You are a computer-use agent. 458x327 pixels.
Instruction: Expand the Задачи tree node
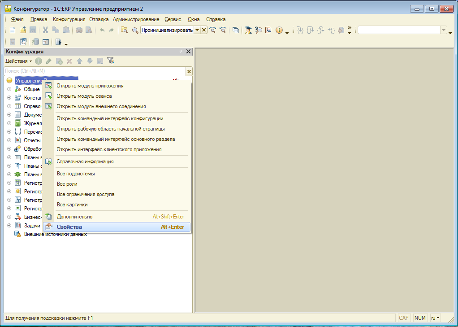[9, 226]
